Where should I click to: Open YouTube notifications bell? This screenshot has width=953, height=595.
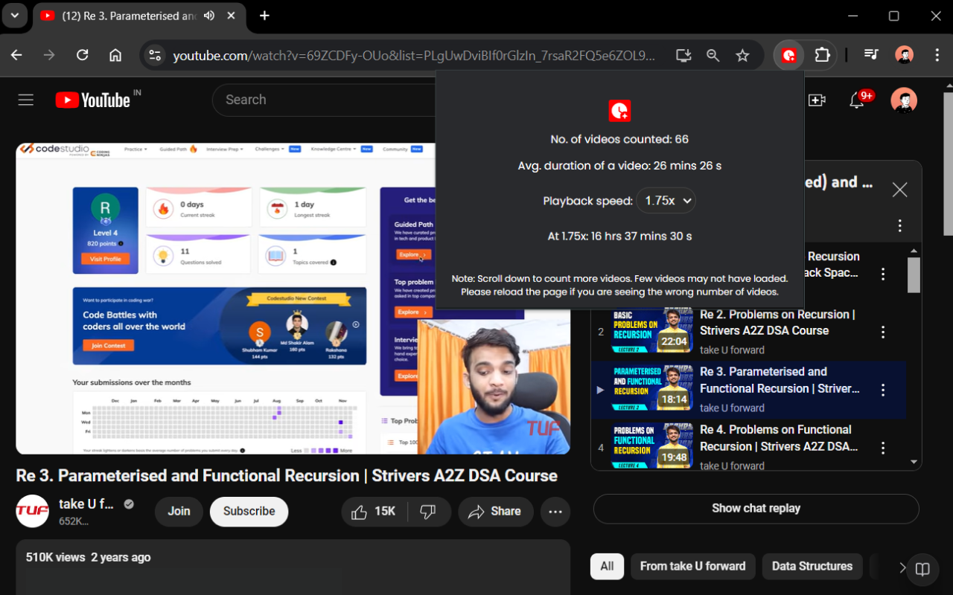[x=858, y=100]
